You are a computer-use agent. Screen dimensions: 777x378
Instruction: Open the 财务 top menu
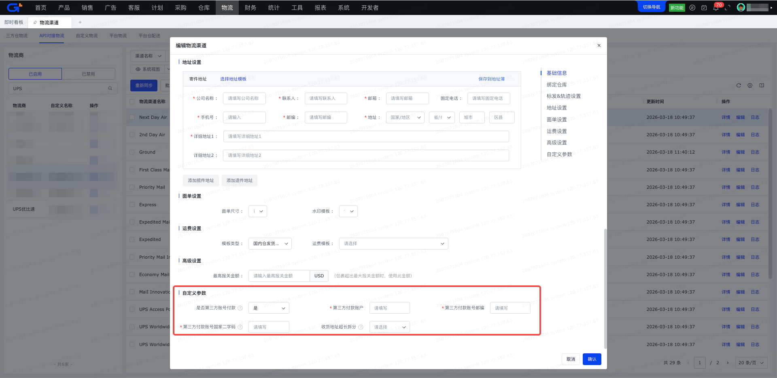point(251,8)
